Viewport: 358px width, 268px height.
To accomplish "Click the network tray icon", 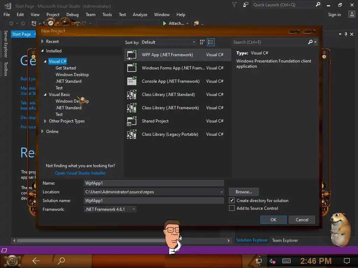I will pos(259,261).
